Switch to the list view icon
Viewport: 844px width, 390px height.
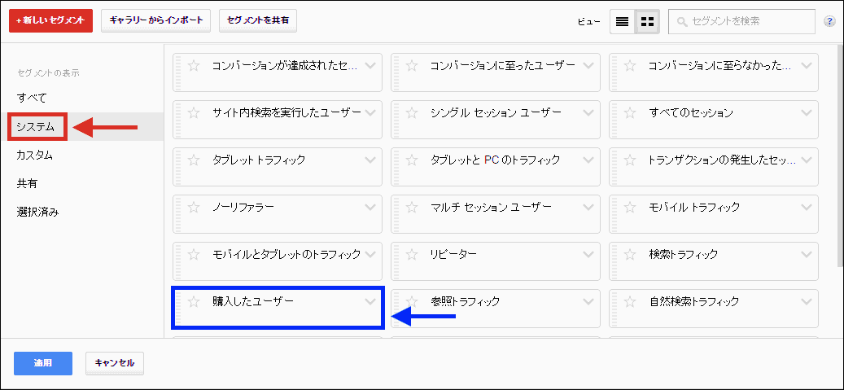(x=623, y=22)
